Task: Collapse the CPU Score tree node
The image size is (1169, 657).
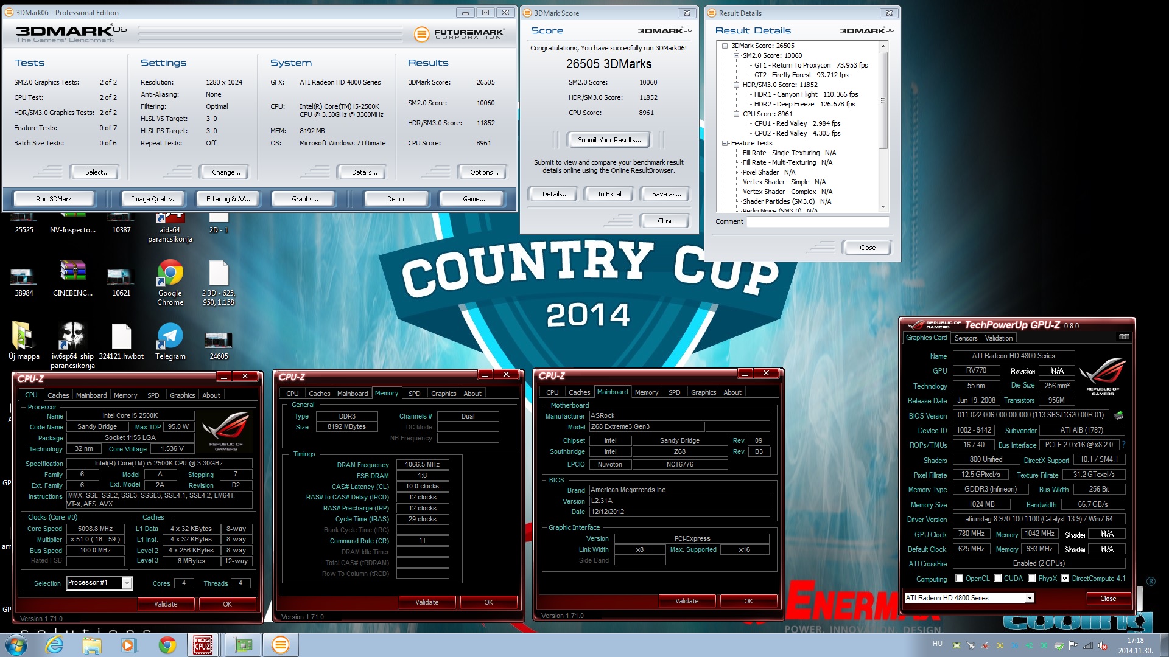Action: (x=736, y=114)
